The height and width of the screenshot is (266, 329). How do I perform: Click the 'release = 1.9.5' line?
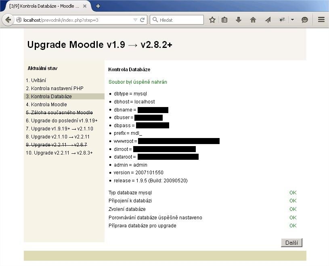pos(151,181)
